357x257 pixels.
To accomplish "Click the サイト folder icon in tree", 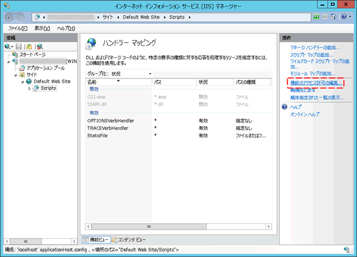I will click(22, 75).
